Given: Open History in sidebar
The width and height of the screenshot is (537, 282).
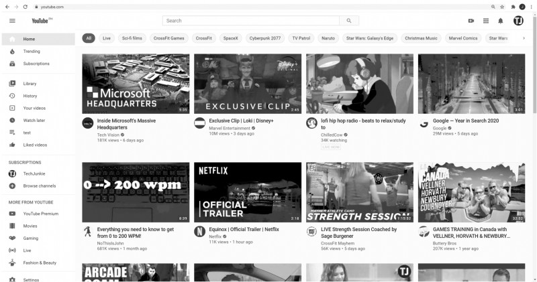Looking at the screenshot, I should click(38, 96).
